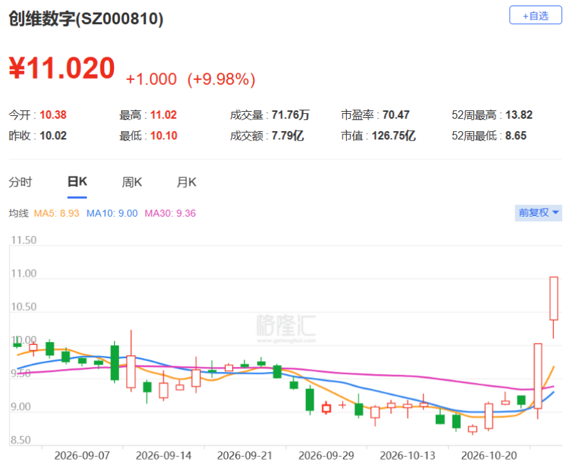Select the 日K tab
The width and height of the screenshot is (574, 463).
click(77, 181)
